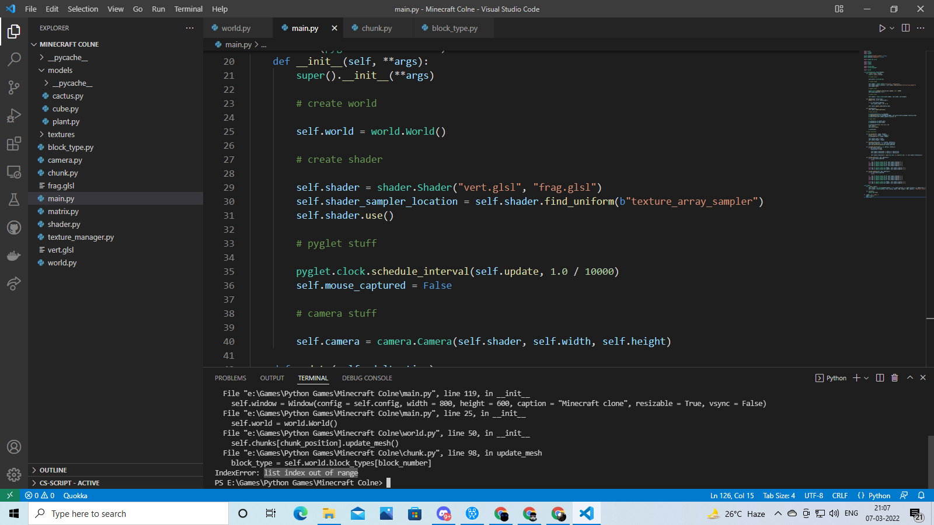Open the Source Control view
The width and height of the screenshot is (934, 525).
14,87
